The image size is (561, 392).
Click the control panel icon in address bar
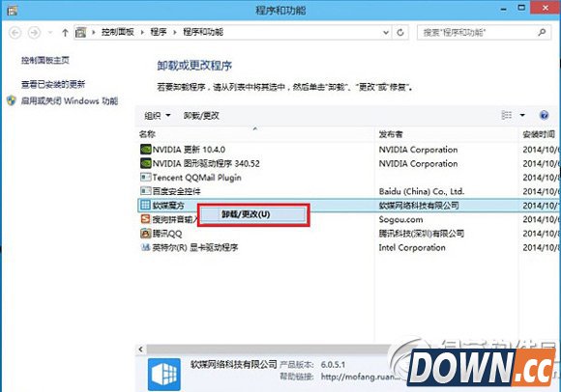pos(81,33)
